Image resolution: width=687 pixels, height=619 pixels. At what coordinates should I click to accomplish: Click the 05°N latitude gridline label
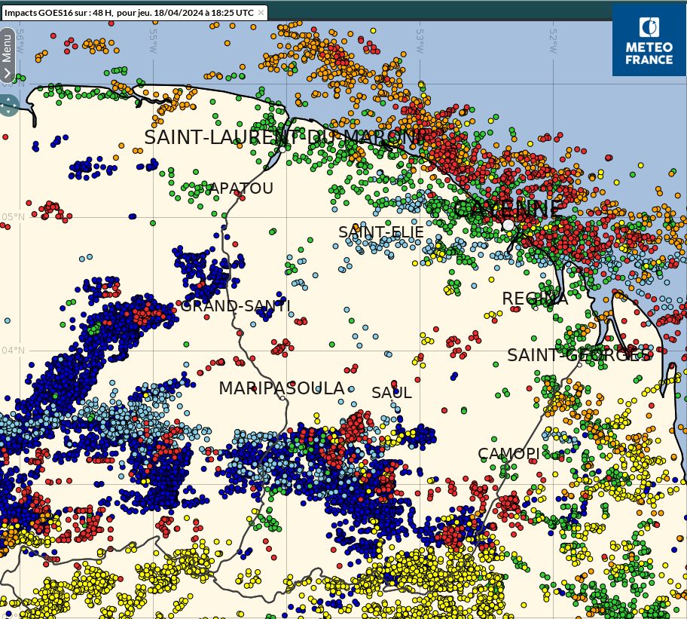pyautogui.click(x=13, y=217)
